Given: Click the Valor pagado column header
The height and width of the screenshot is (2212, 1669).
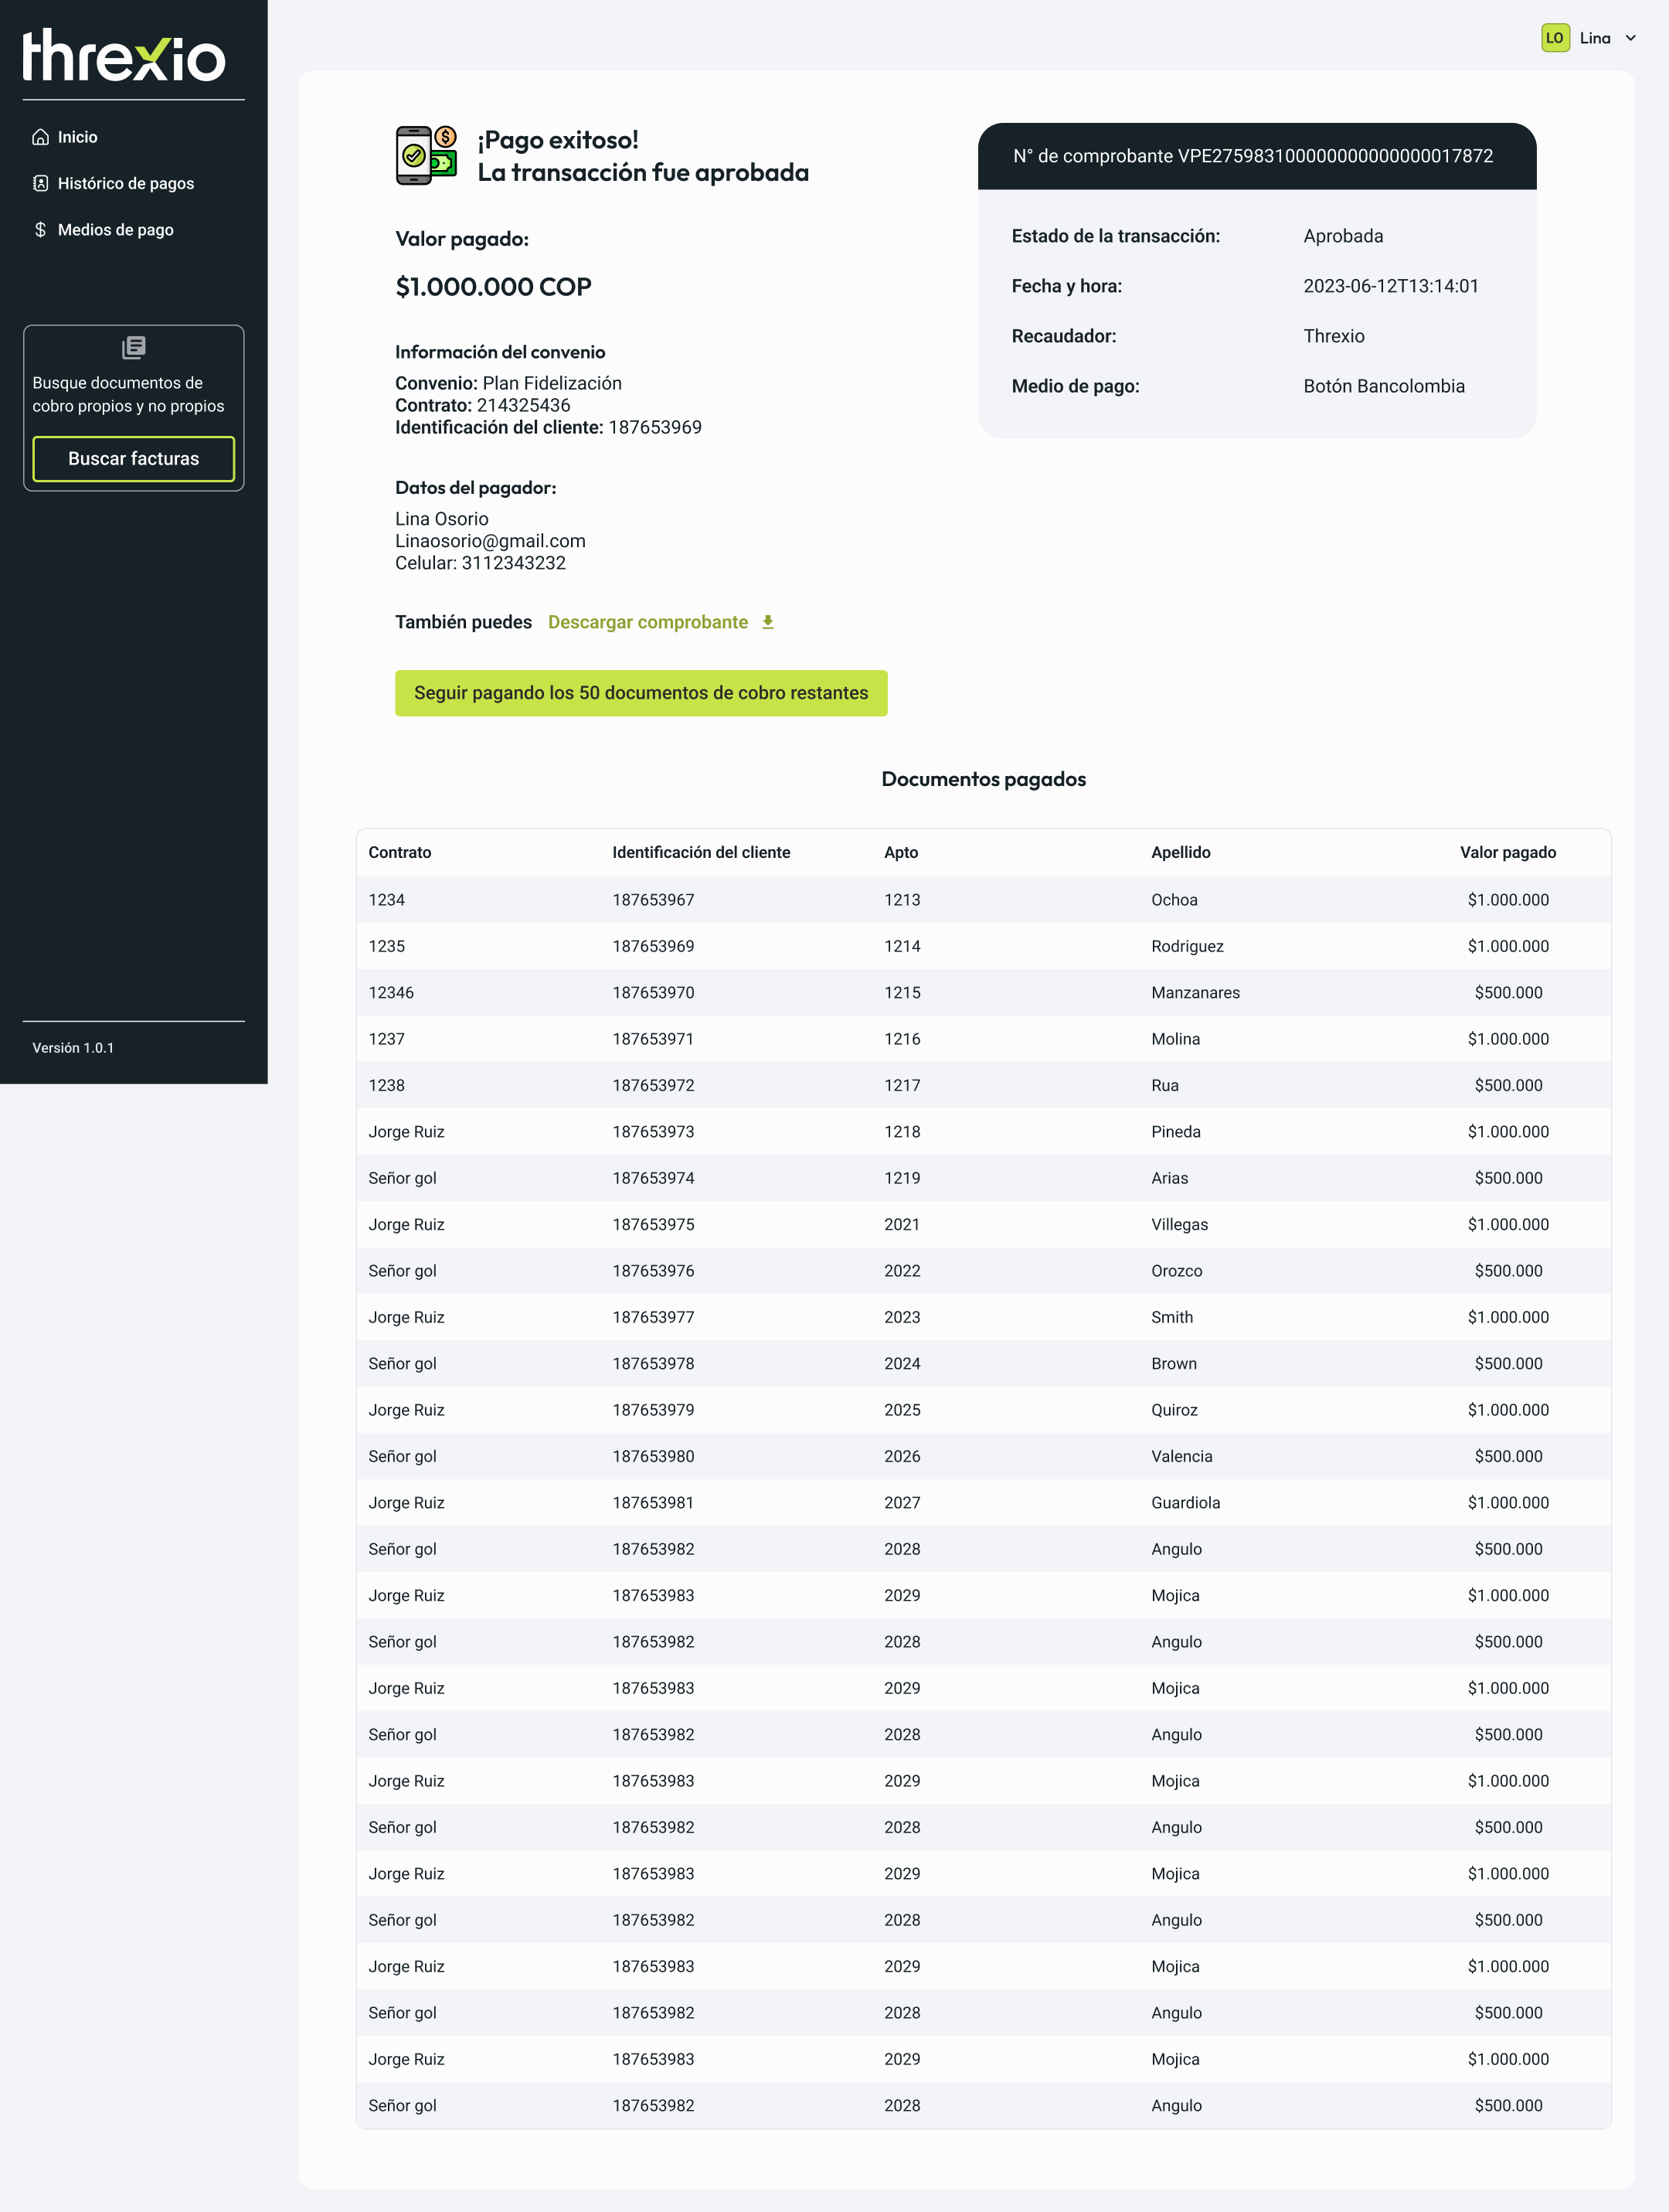Looking at the screenshot, I should [x=1508, y=852].
